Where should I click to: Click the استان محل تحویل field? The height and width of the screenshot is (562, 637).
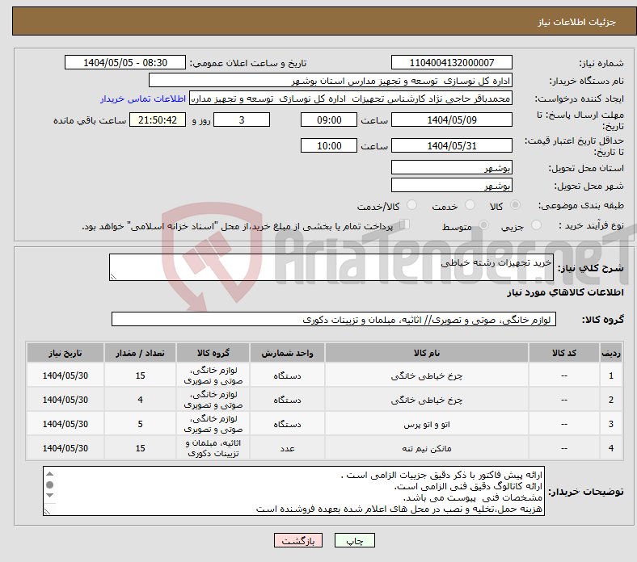451,168
